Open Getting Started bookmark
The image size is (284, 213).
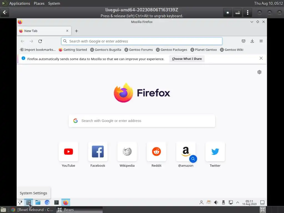tap(73, 50)
